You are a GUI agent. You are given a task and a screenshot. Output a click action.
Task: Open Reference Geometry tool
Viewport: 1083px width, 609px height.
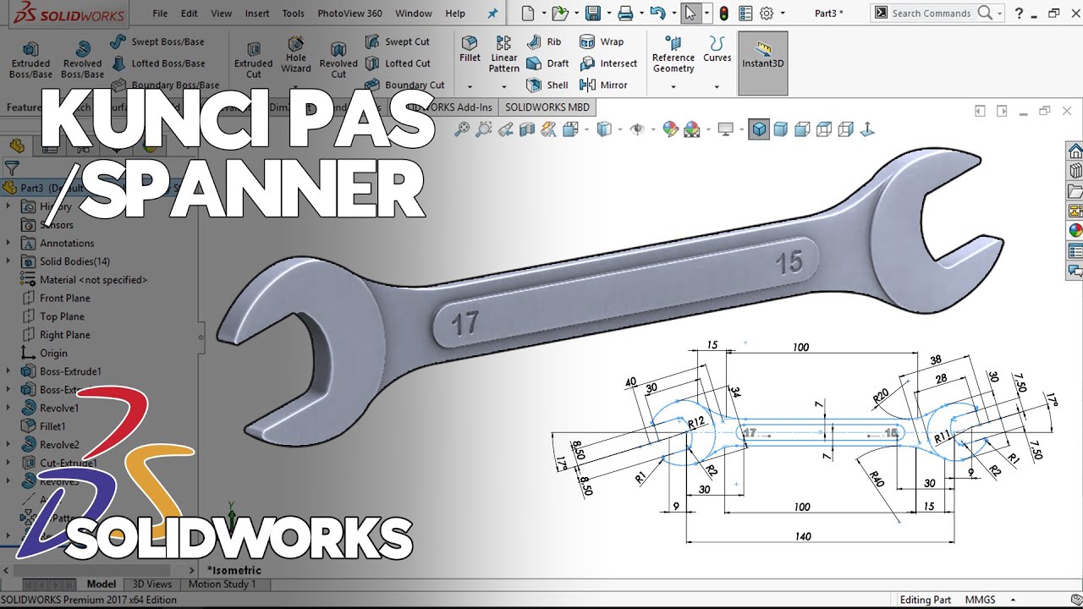(x=673, y=54)
